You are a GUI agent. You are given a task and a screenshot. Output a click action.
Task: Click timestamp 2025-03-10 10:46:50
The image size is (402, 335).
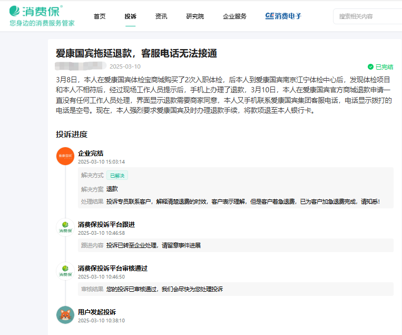(101, 277)
